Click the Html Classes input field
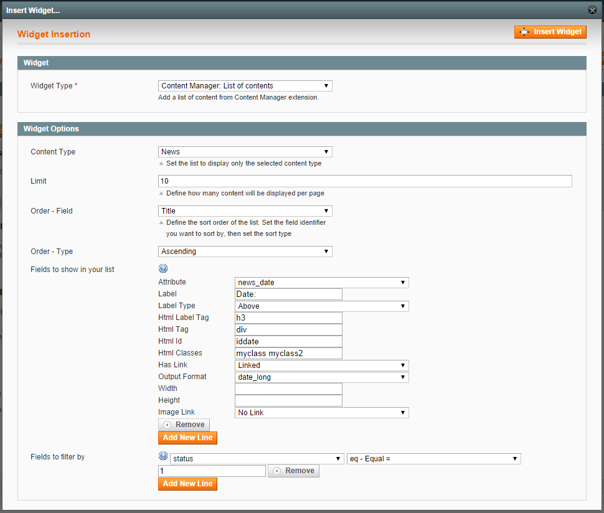The width and height of the screenshot is (604, 513). tap(288, 353)
